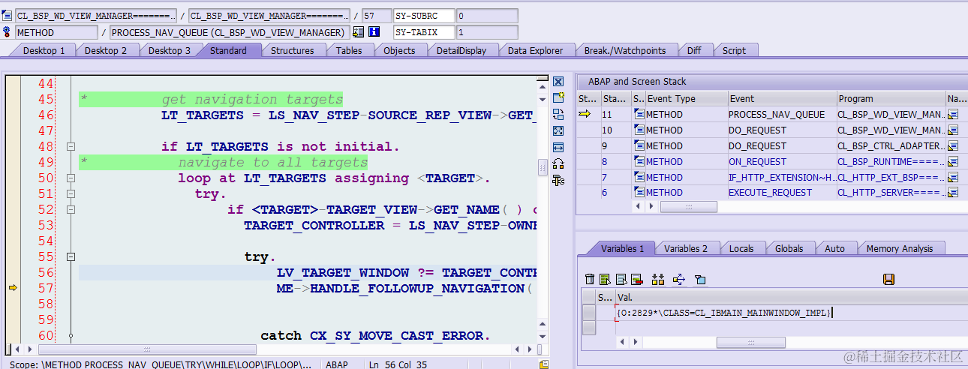Click the navigation icon left of blue info icon
This screenshot has height=369, width=968.
[x=358, y=32]
